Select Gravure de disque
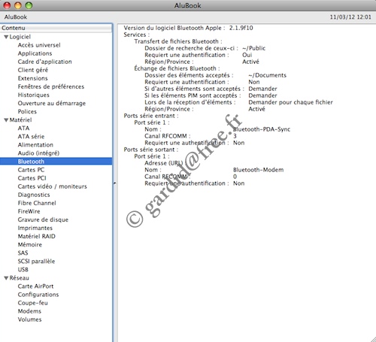 click(x=43, y=219)
